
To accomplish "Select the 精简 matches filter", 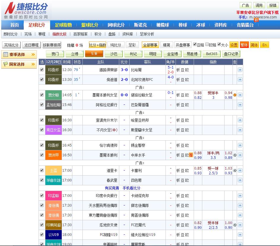I will (167, 45).
